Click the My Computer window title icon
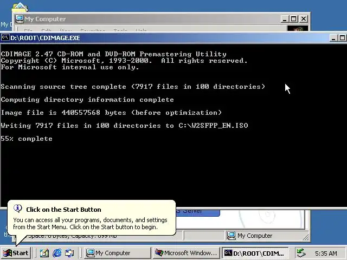The image size is (347, 260). [20, 19]
